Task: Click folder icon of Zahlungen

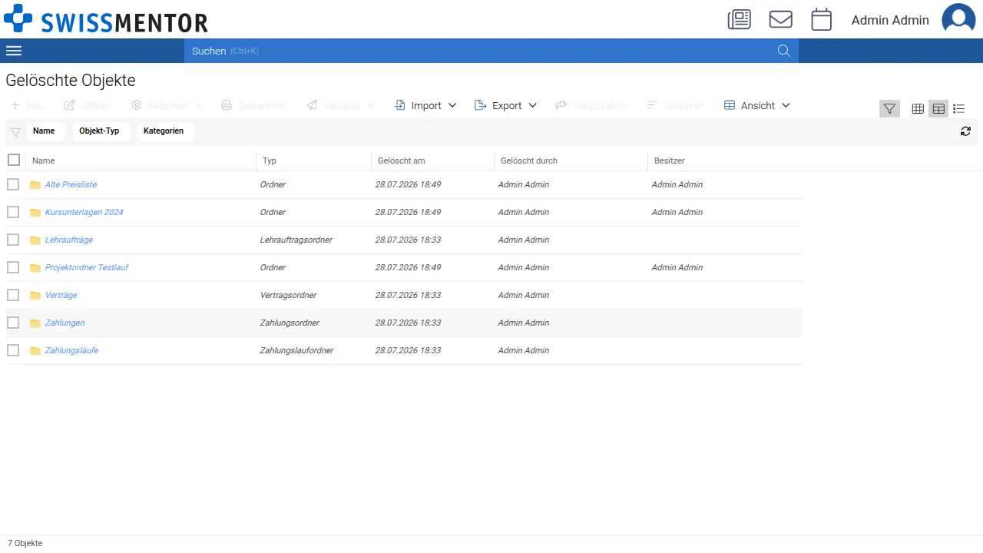Action: tap(35, 323)
